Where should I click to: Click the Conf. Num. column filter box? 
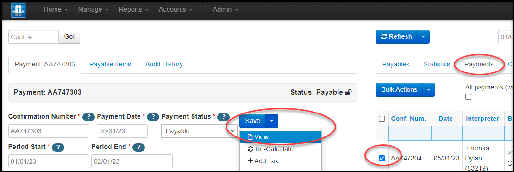pyautogui.click(x=409, y=133)
